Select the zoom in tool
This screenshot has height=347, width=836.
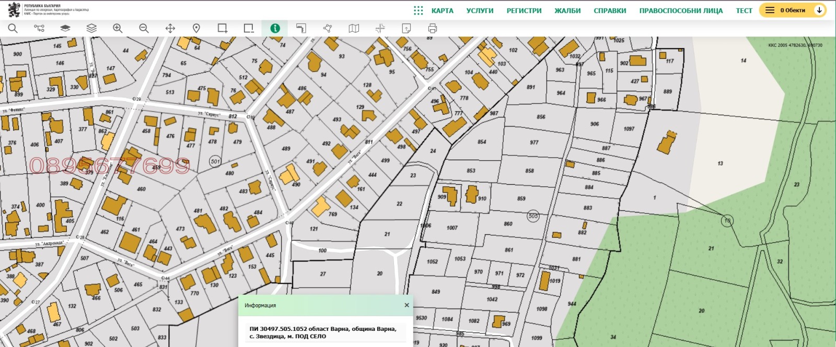tap(118, 29)
